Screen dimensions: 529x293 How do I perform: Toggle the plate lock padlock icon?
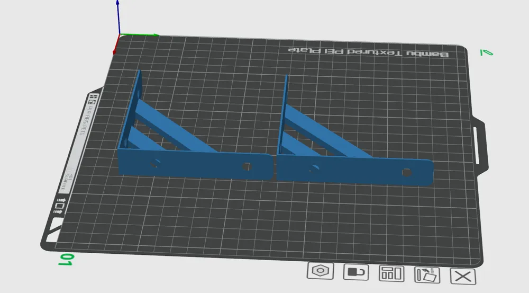[356, 272]
